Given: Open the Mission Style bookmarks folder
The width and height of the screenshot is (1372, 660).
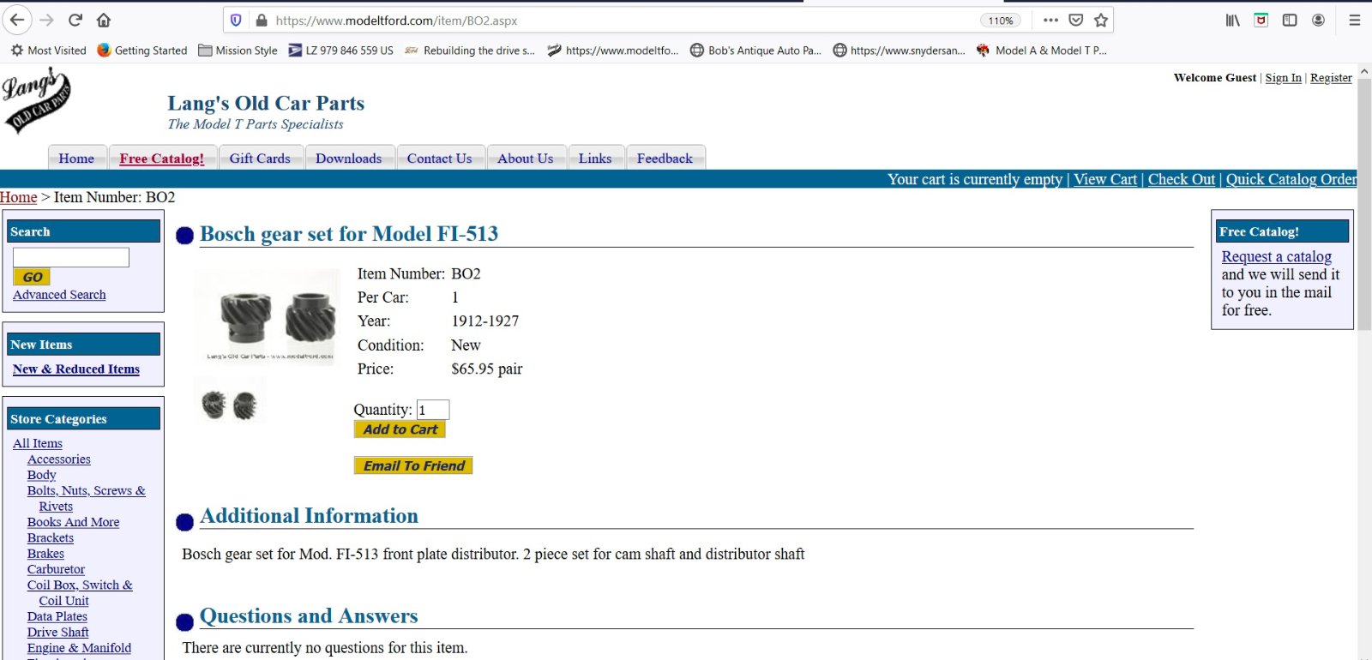Looking at the screenshot, I should click(x=238, y=51).
